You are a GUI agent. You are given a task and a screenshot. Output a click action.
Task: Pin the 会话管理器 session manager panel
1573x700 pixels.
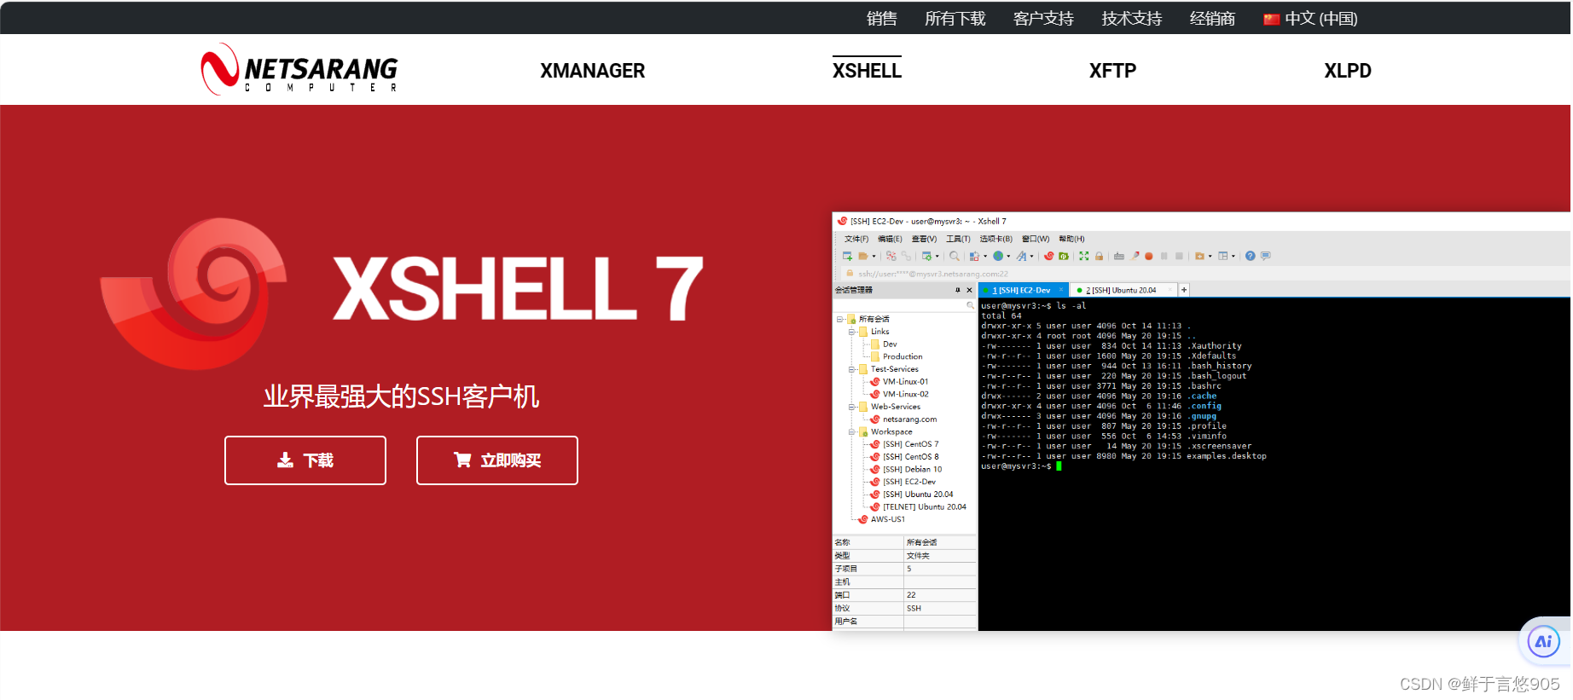[957, 290]
